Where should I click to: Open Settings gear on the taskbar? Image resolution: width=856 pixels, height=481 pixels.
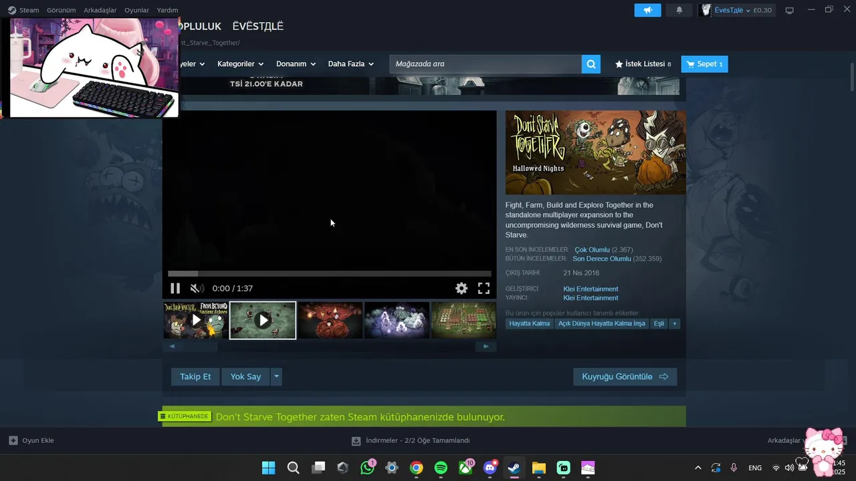click(392, 468)
